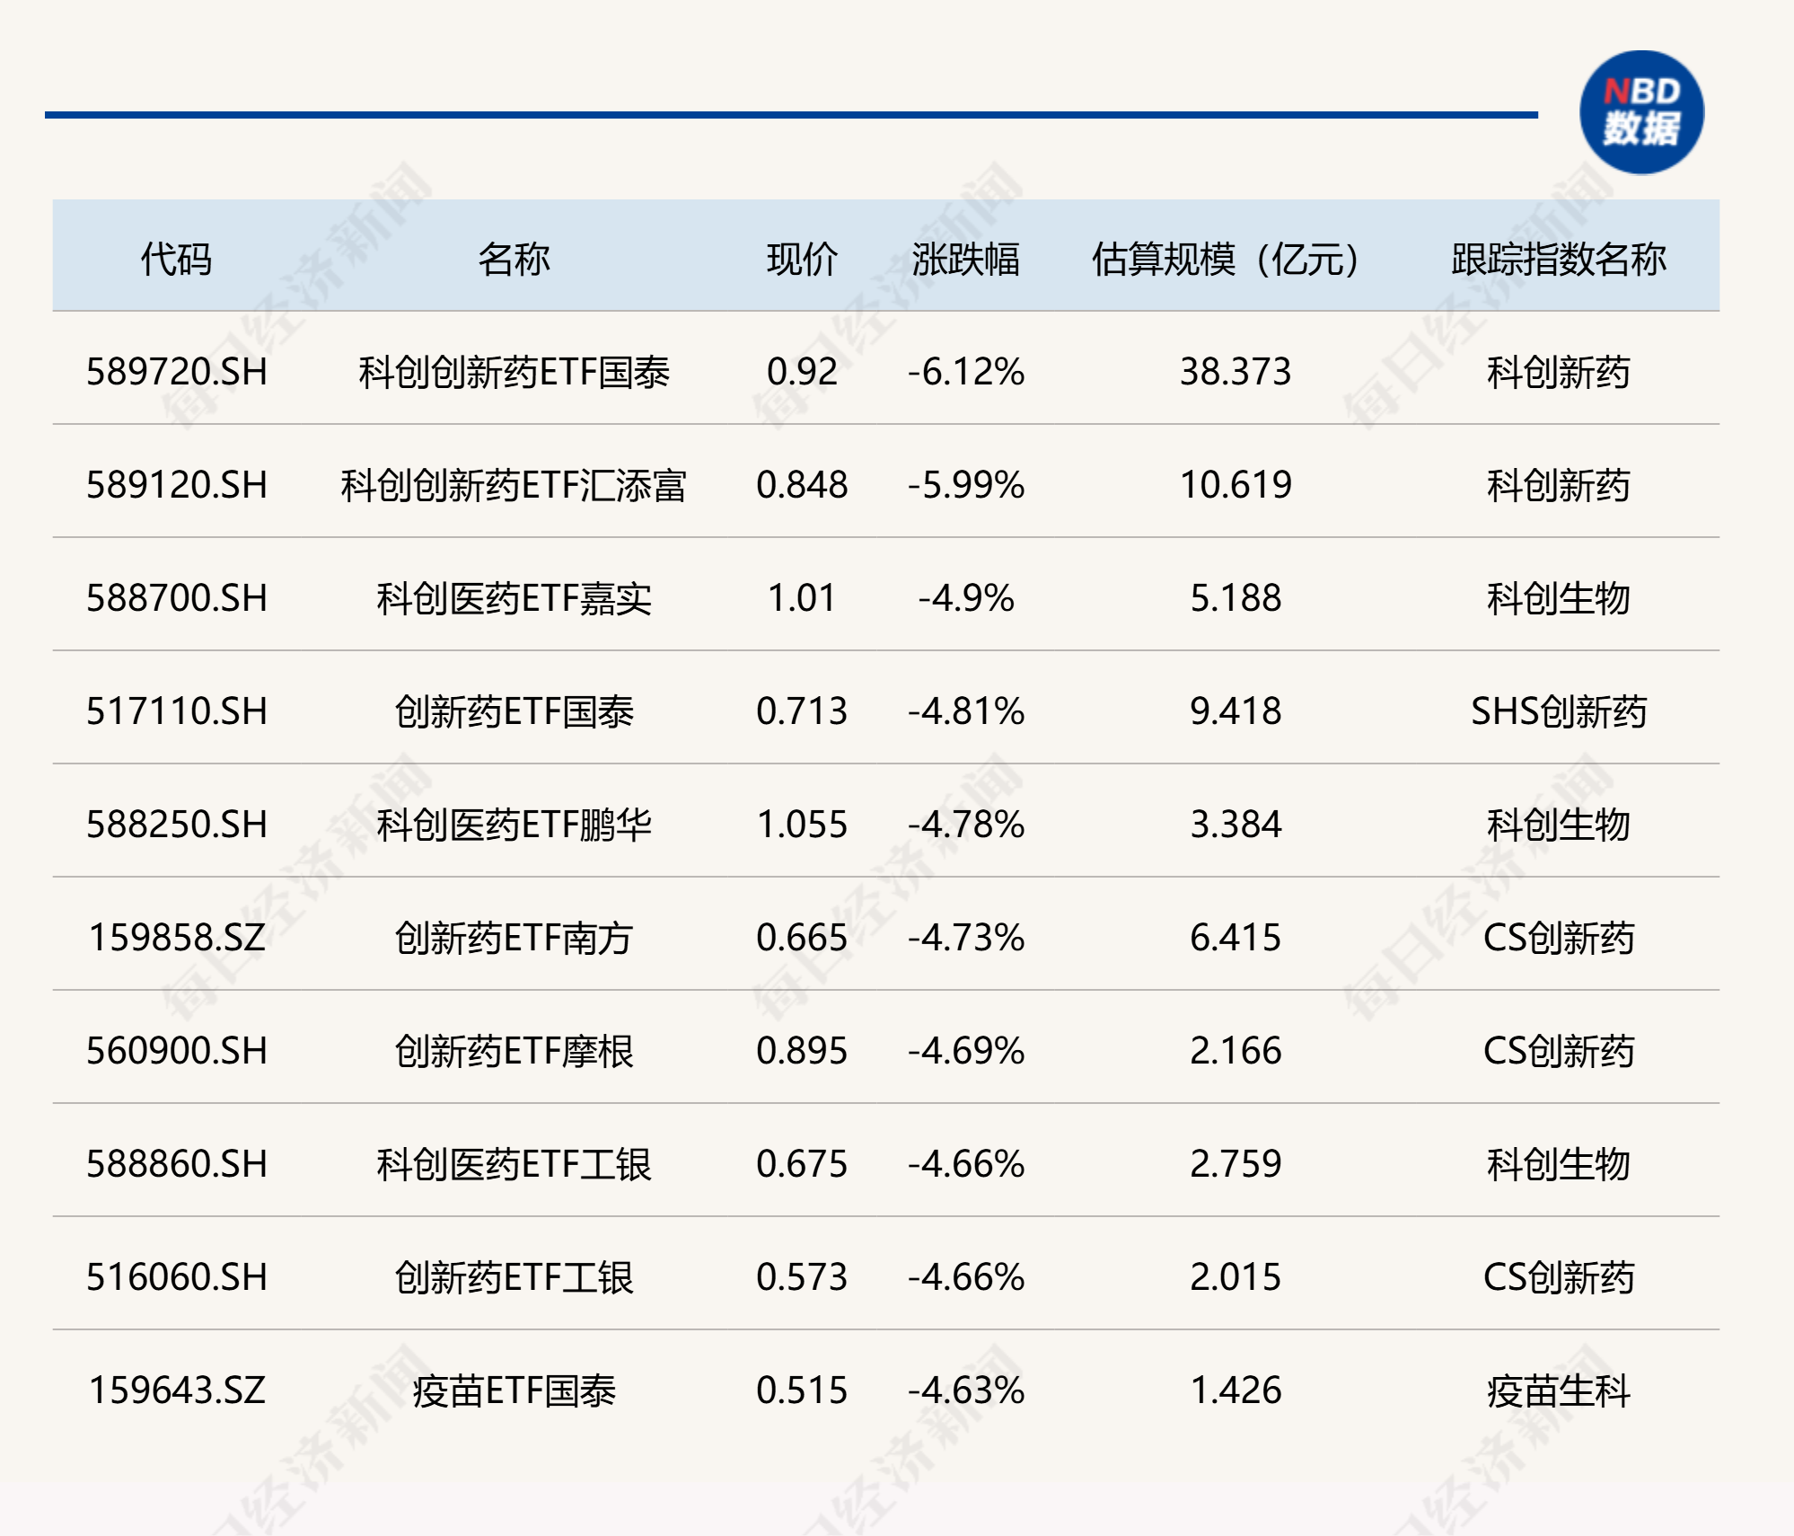Click price 0.515
The width and height of the screenshot is (1794, 1536).
point(802,1390)
